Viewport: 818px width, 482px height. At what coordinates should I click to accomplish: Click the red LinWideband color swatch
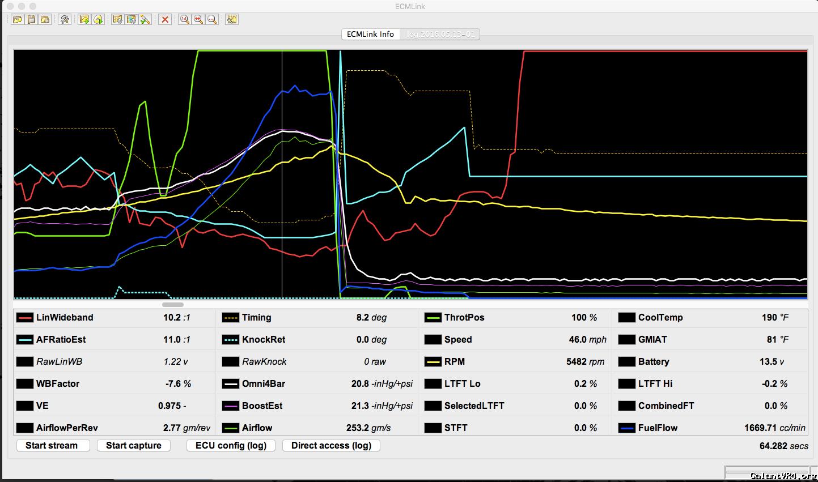[25, 318]
